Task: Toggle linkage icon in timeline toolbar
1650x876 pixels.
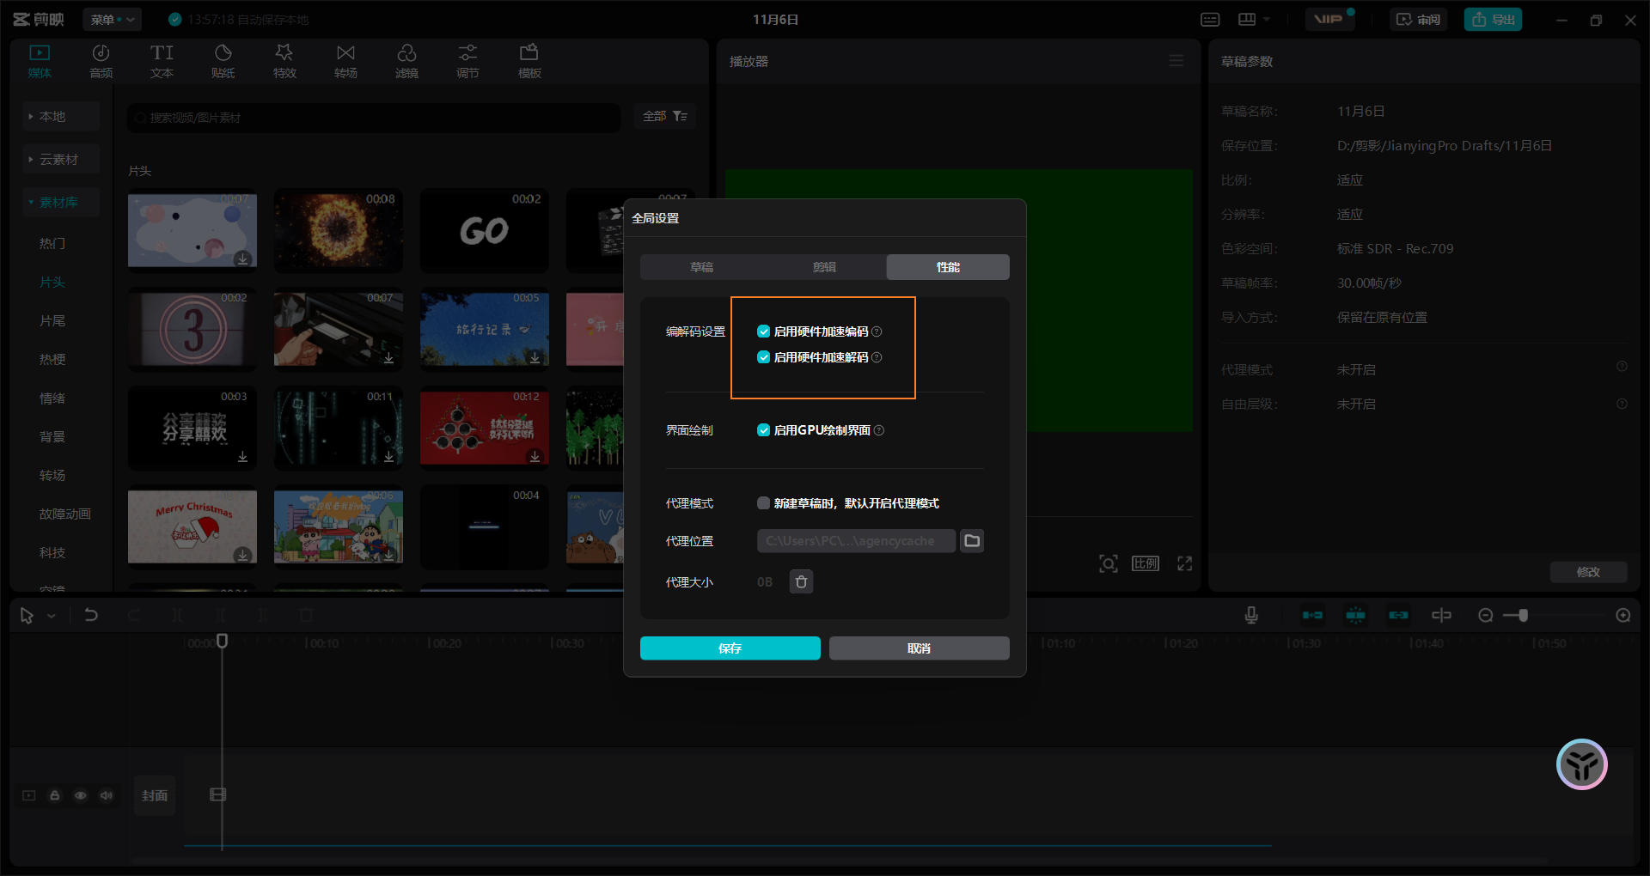Action: [x=1398, y=615]
